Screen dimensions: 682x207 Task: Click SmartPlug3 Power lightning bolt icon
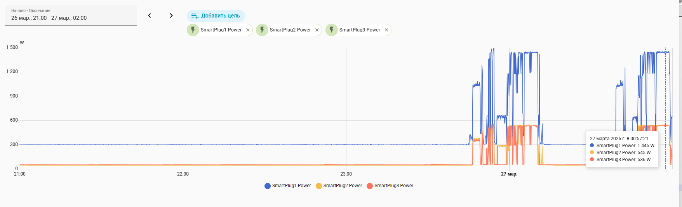click(332, 30)
